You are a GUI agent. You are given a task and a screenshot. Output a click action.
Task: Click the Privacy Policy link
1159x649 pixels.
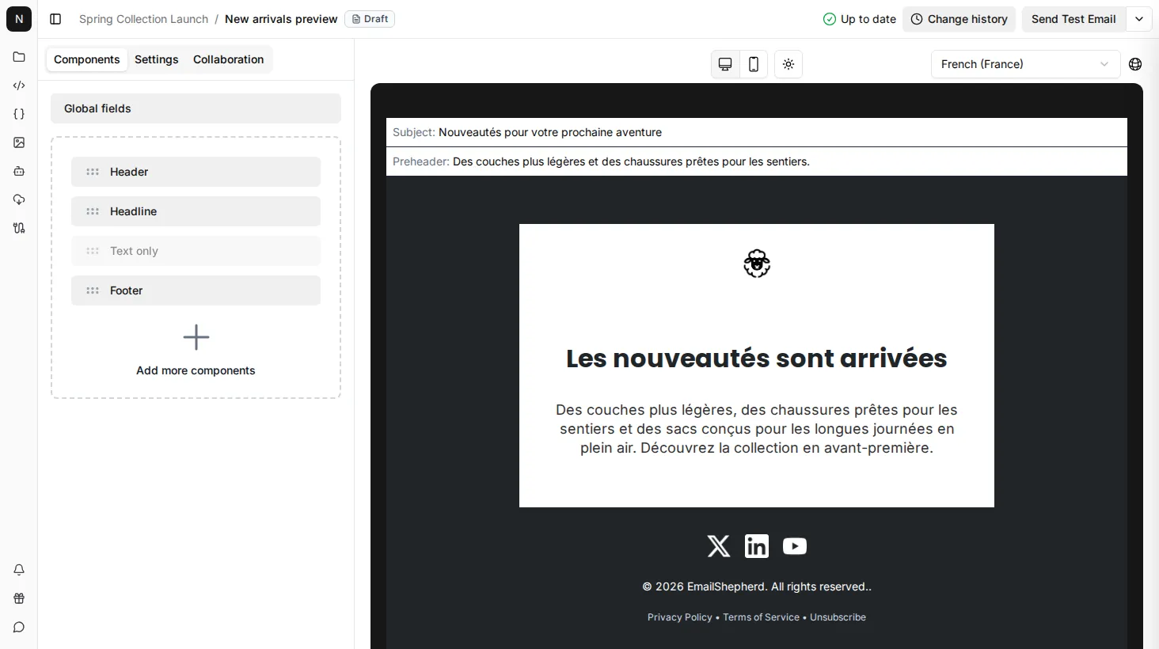coord(680,617)
